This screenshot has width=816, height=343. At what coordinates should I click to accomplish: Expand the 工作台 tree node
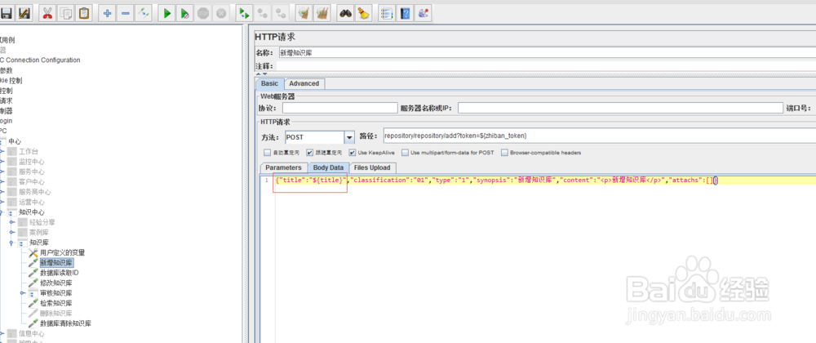[x=2, y=151]
